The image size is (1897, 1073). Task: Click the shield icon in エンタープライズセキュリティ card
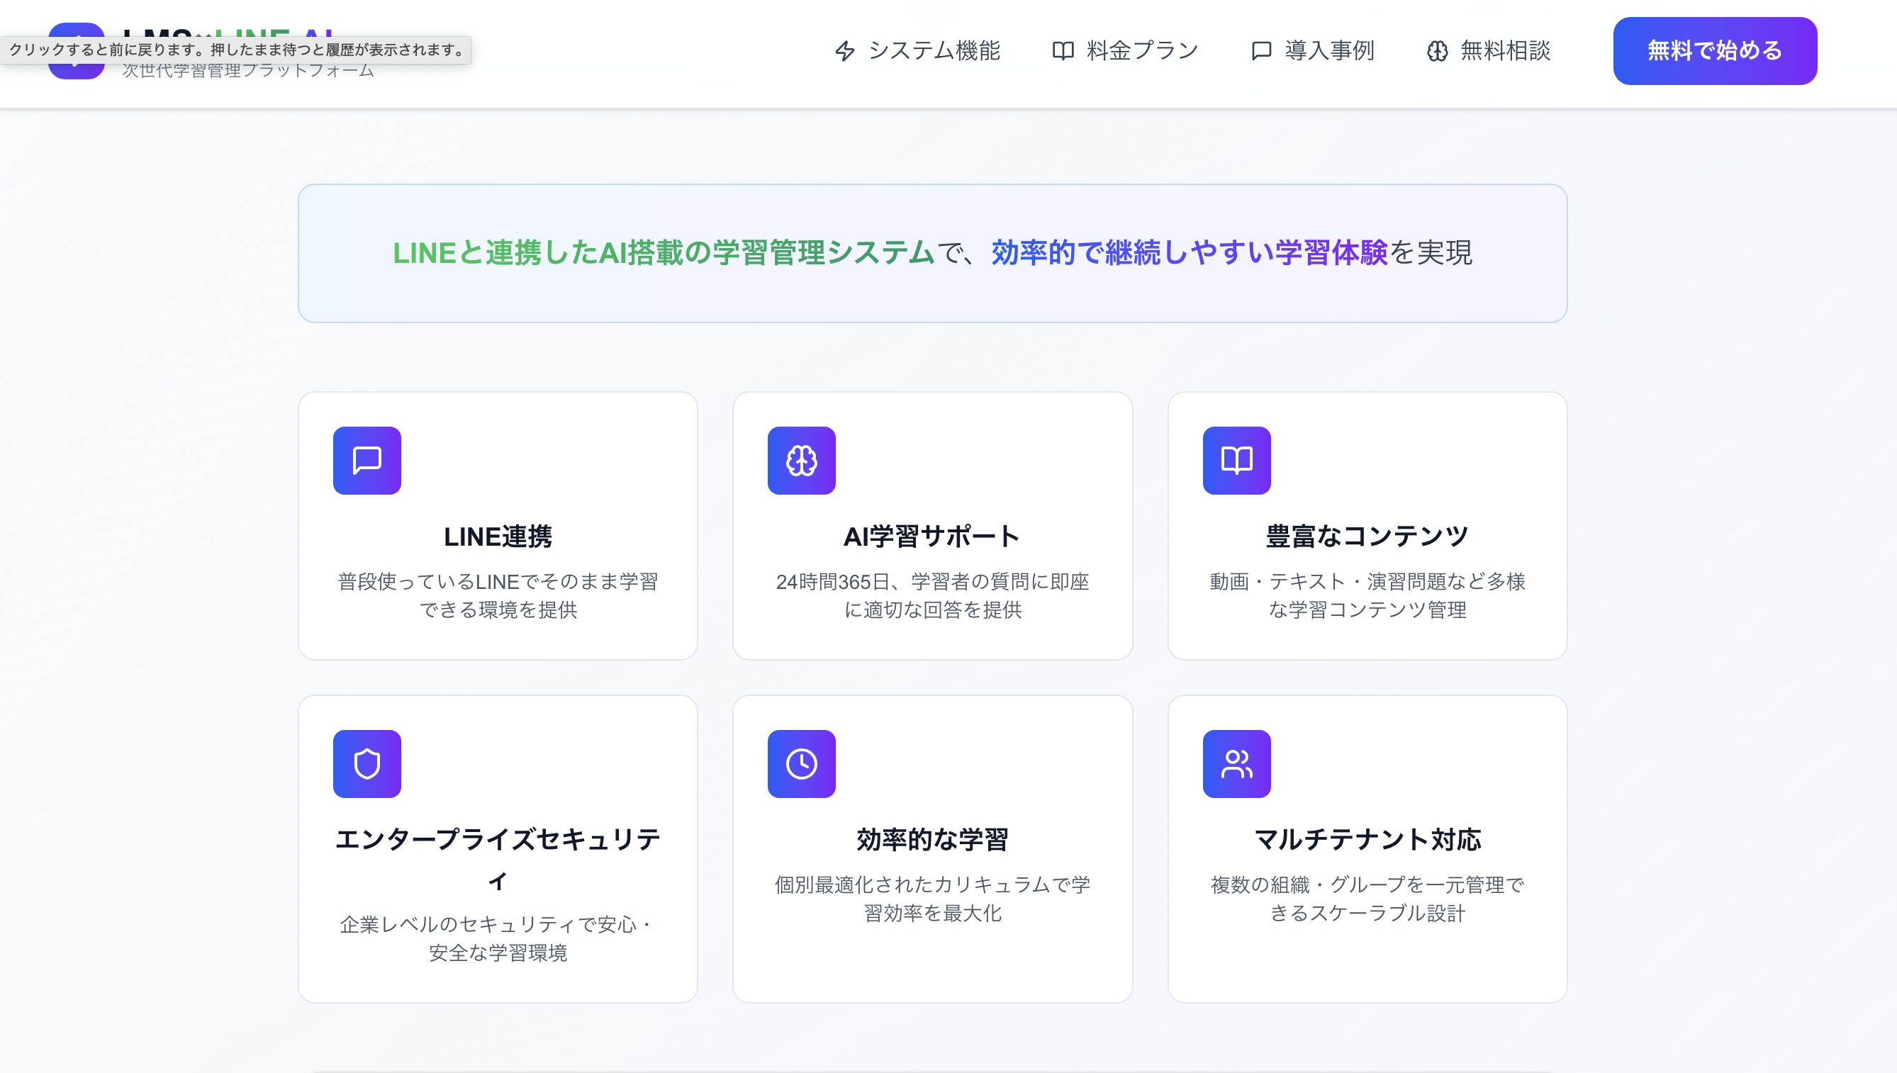[366, 763]
